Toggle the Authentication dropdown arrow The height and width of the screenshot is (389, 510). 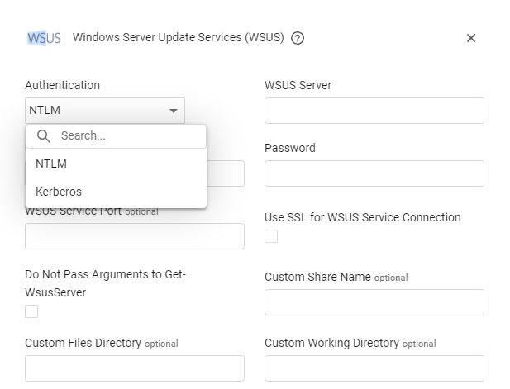pos(174,111)
